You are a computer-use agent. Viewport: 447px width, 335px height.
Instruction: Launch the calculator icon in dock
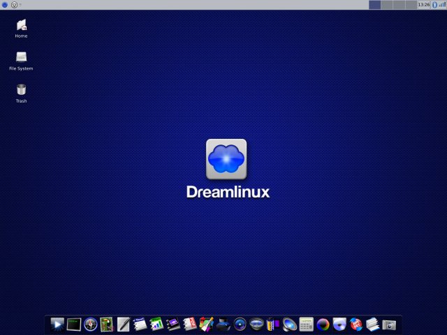[x=306, y=325]
